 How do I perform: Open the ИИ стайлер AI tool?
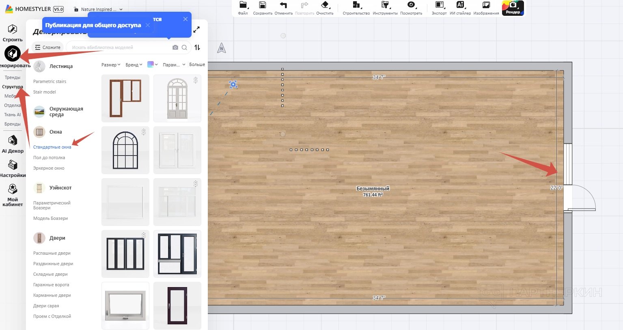click(x=460, y=5)
